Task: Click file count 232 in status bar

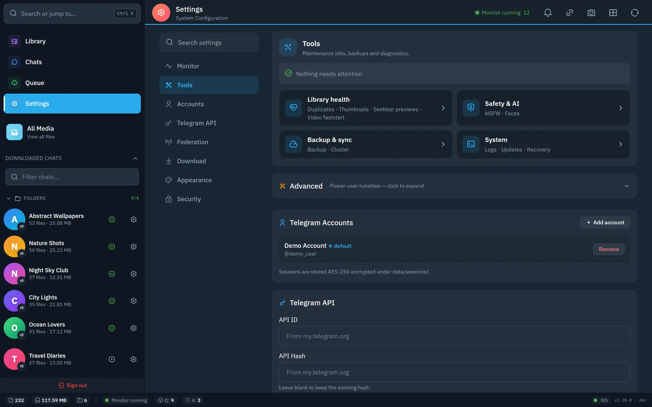Action: (x=16, y=400)
